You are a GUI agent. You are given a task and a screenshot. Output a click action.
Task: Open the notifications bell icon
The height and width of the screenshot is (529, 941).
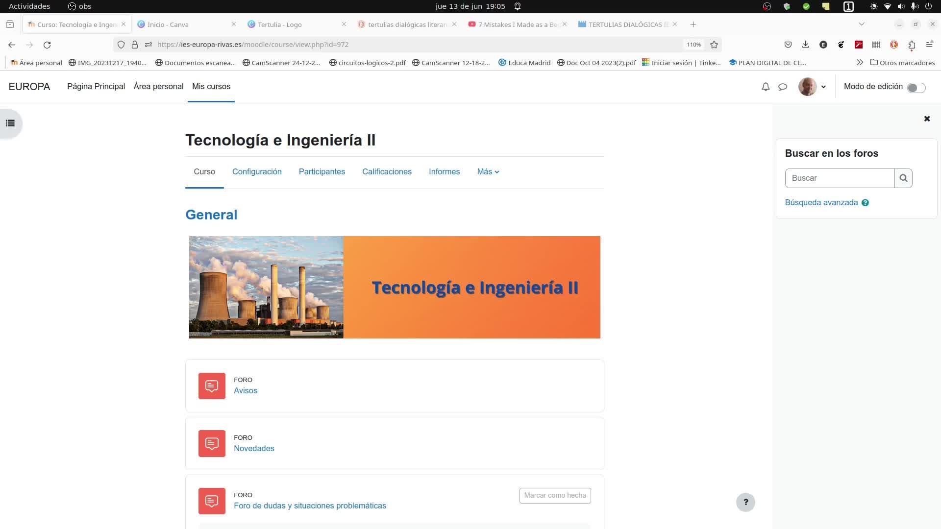(765, 87)
